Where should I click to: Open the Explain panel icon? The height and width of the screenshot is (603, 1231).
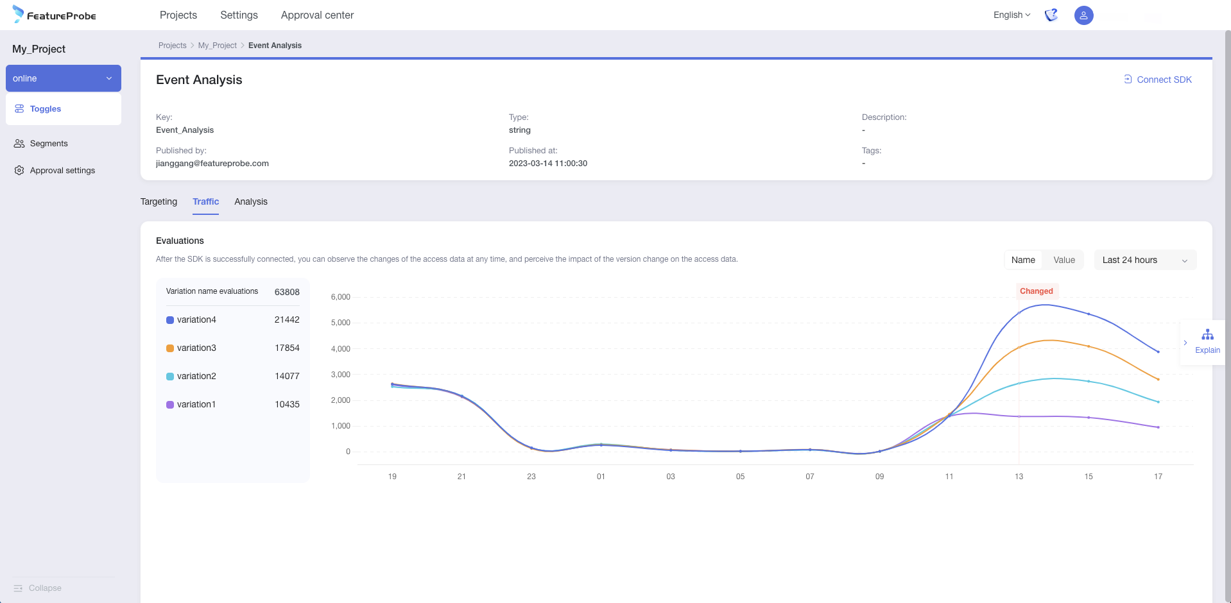(x=1207, y=335)
